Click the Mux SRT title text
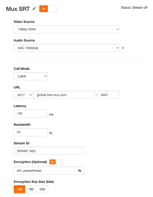153x197 pixels. click(x=18, y=9)
